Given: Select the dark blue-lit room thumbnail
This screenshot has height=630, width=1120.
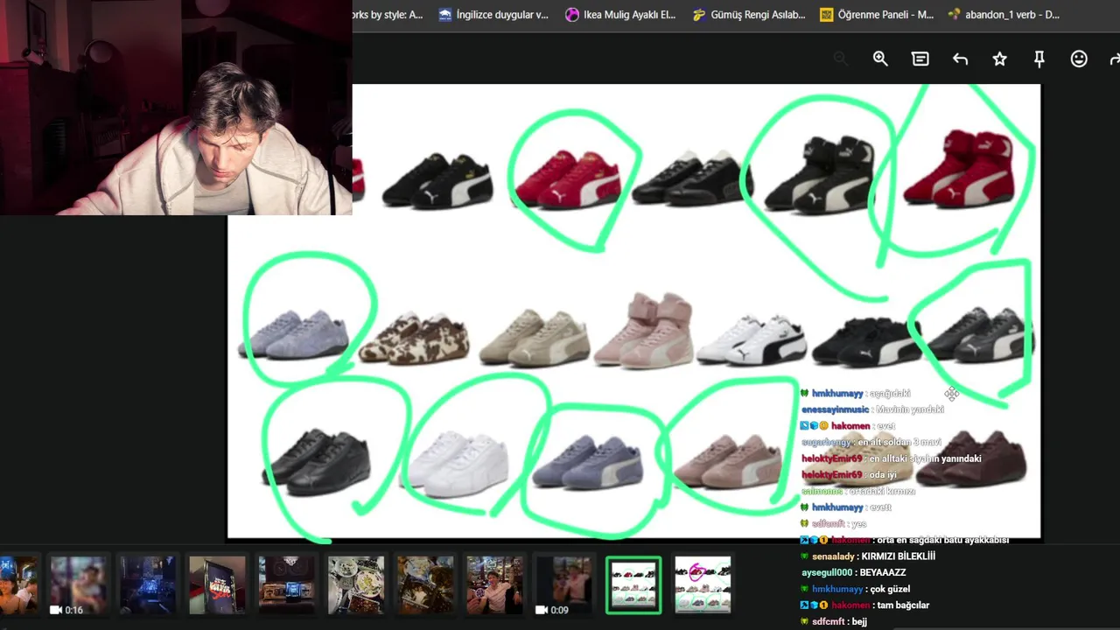Looking at the screenshot, I should [147, 584].
